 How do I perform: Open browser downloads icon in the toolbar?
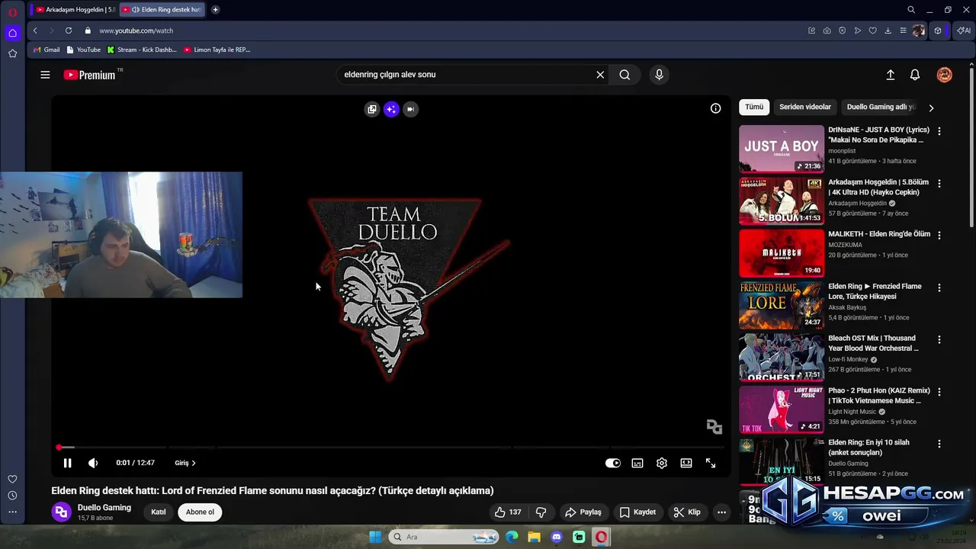tap(888, 30)
